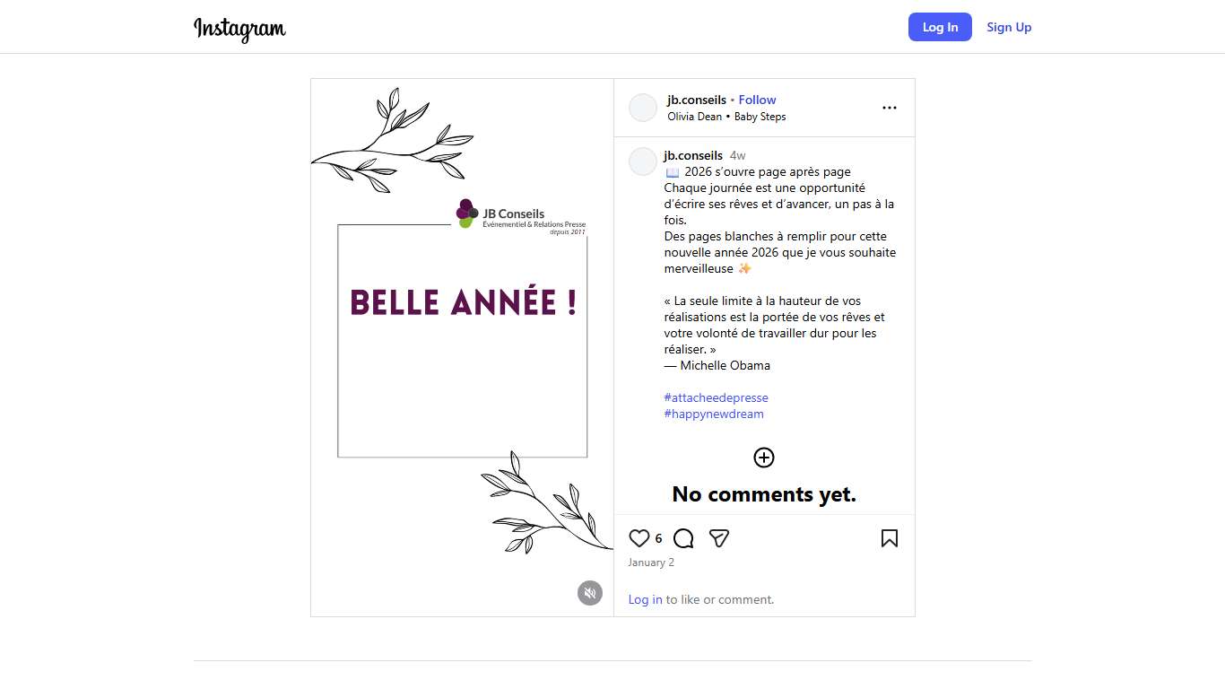Save post with the bookmark icon
The width and height of the screenshot is (1225, 689).
point(889,538)
